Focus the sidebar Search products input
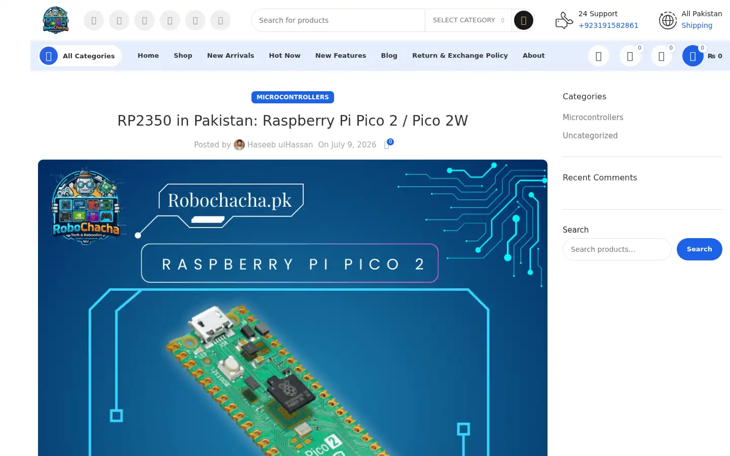 617,249
